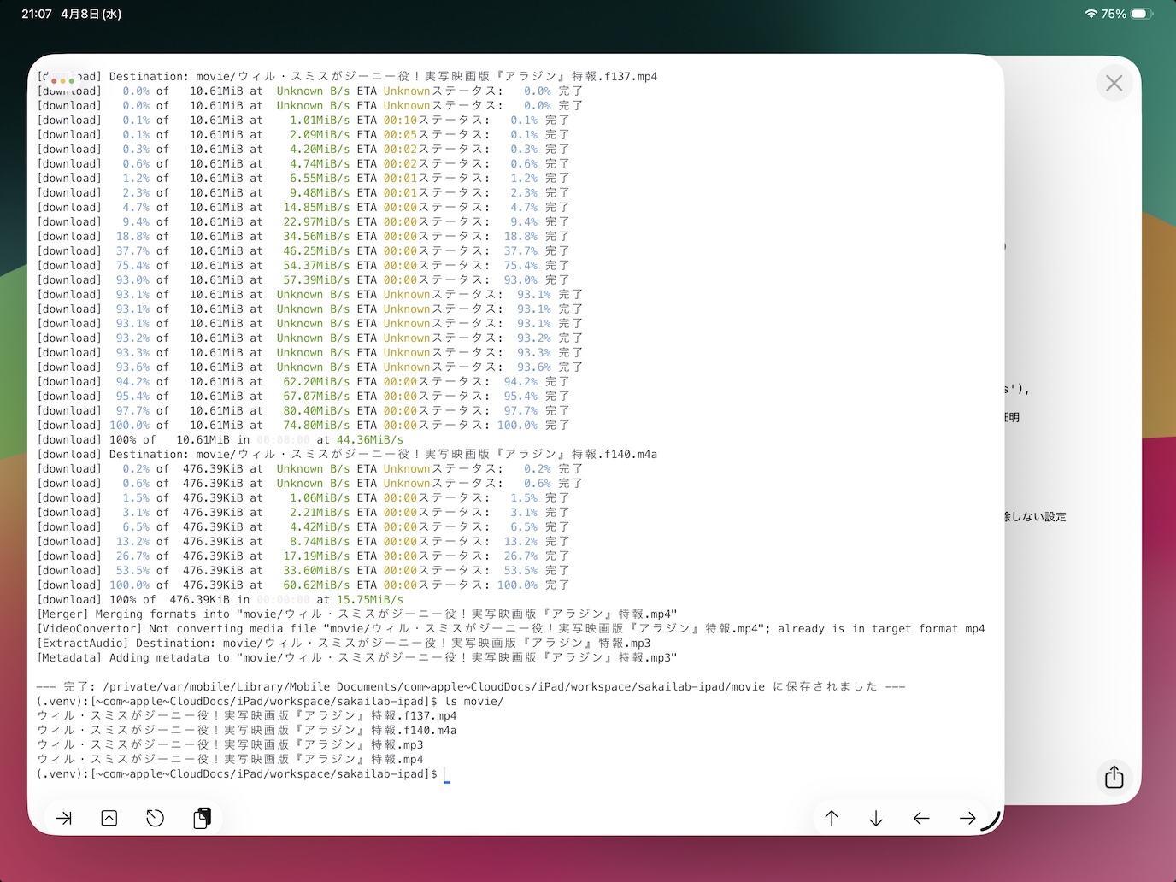Tap the share icon on the right panel
1176x882 pixels.
click(x=1114, y=778)
